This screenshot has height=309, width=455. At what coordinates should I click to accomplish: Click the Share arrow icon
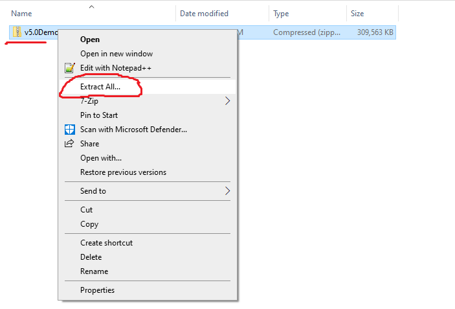tap(69, 143)
